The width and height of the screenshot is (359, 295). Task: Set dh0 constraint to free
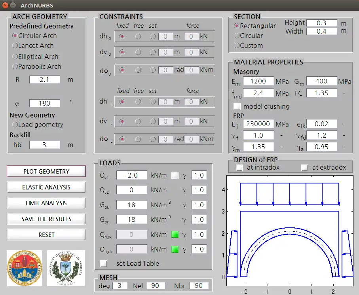click(x=138, y=36)
